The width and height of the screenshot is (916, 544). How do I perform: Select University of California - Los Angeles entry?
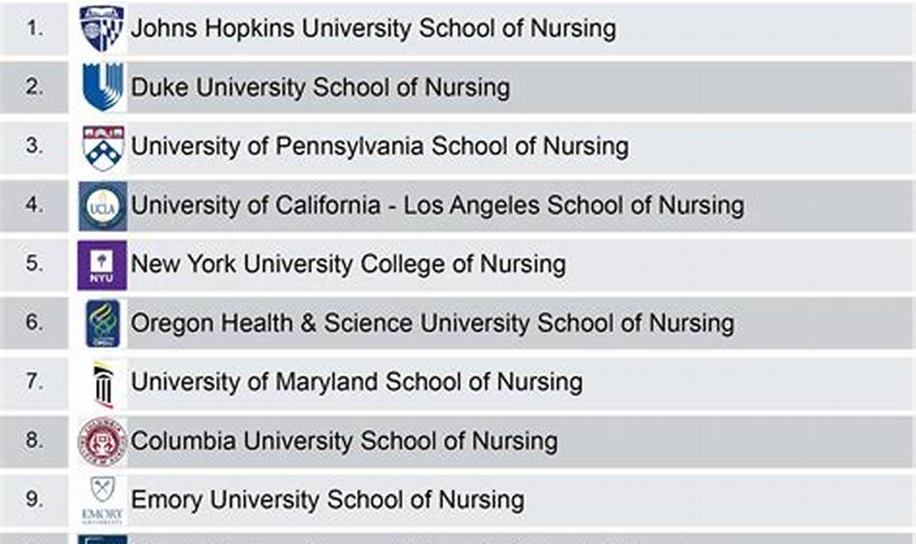tap(437, 206)
